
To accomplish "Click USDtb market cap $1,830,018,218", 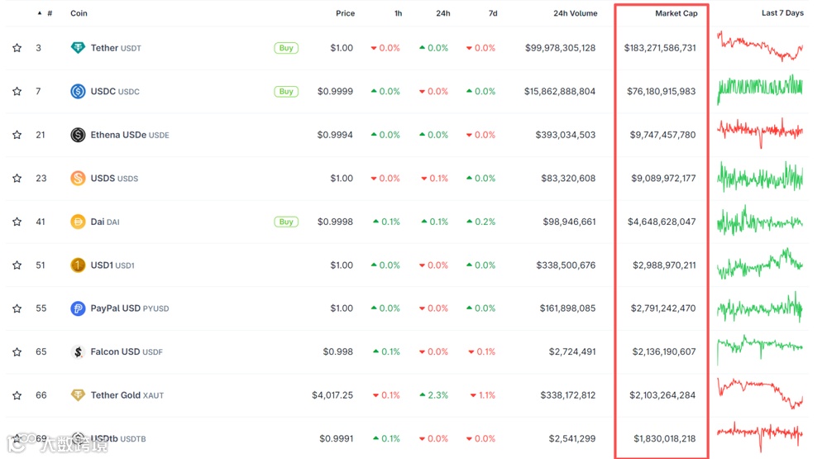I will coord(665,438).
